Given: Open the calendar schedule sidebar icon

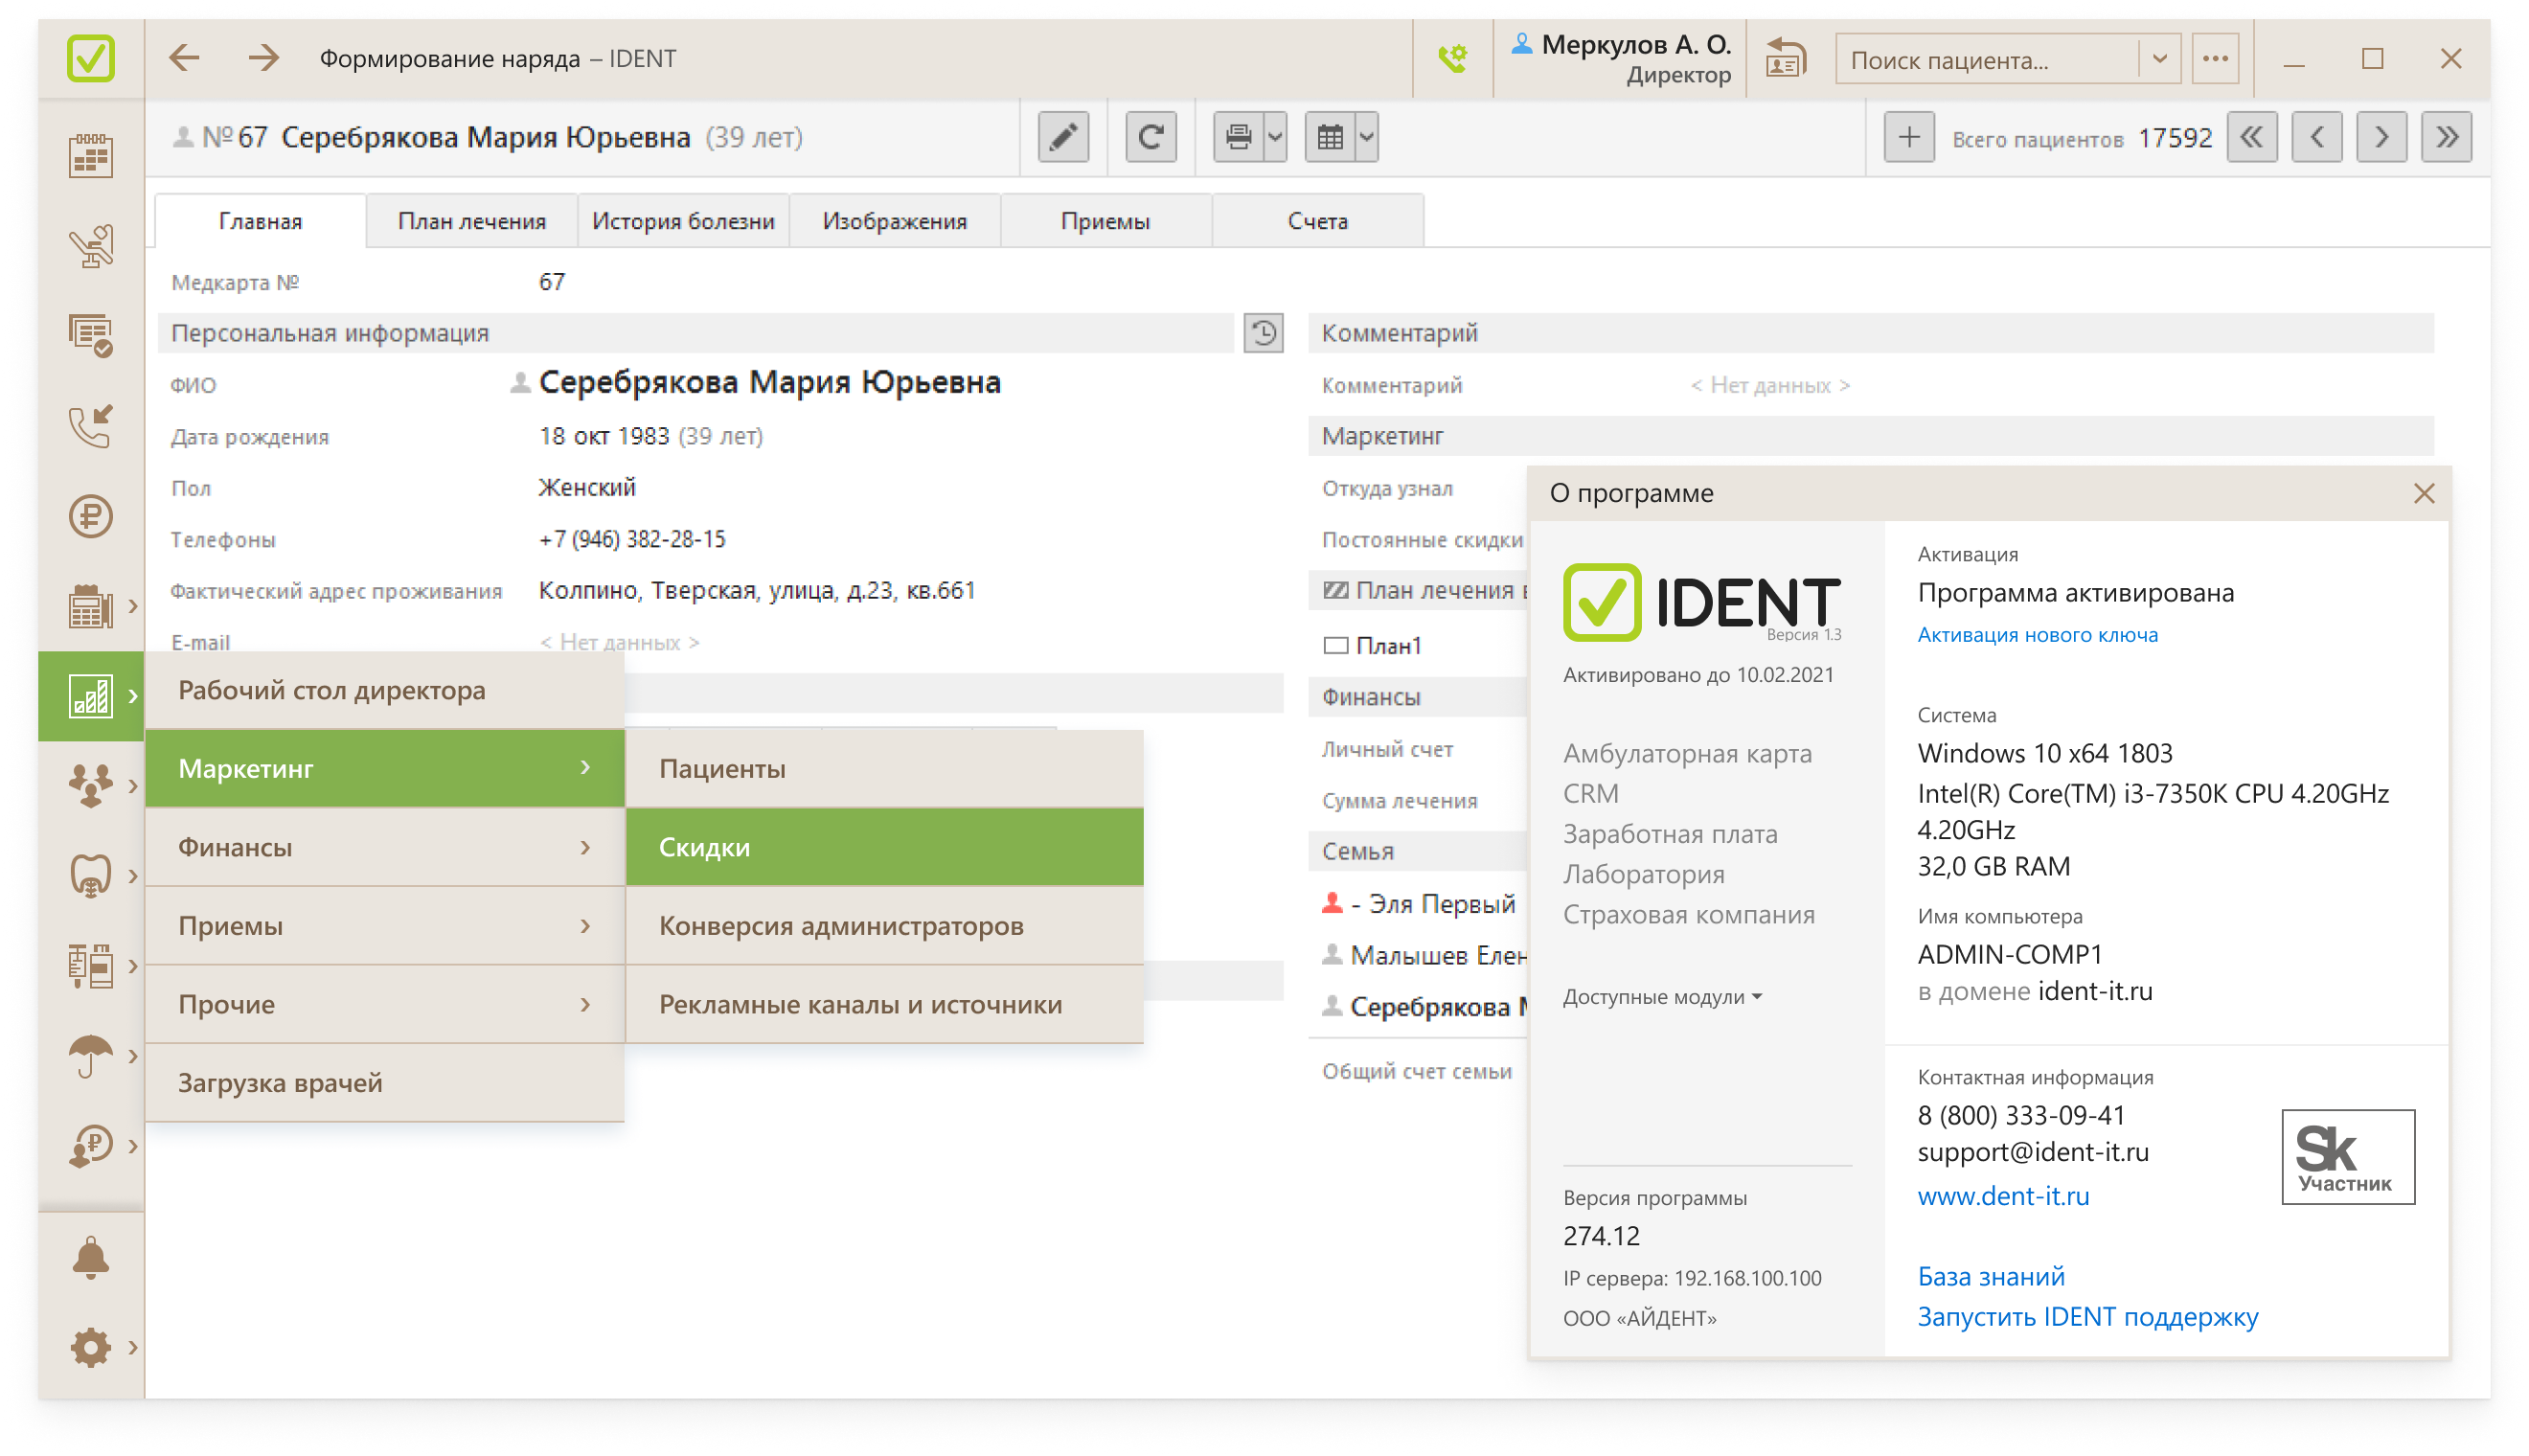Looking at the screenshot, I should [x=90, y=157].
